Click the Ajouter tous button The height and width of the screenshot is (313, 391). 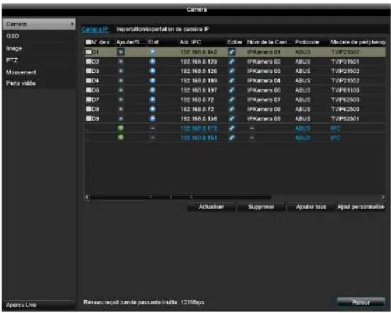[310, 207]
